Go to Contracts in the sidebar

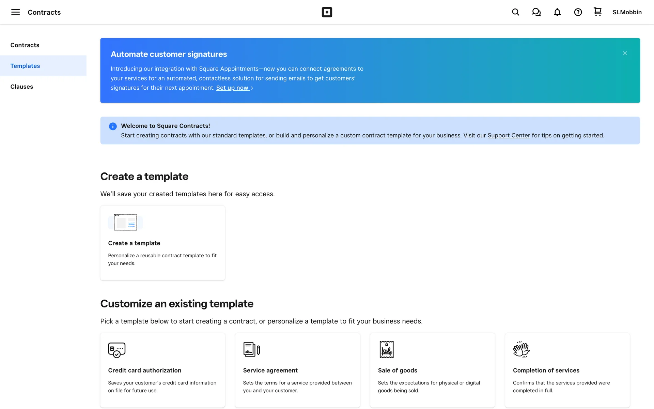coord(25,45)
